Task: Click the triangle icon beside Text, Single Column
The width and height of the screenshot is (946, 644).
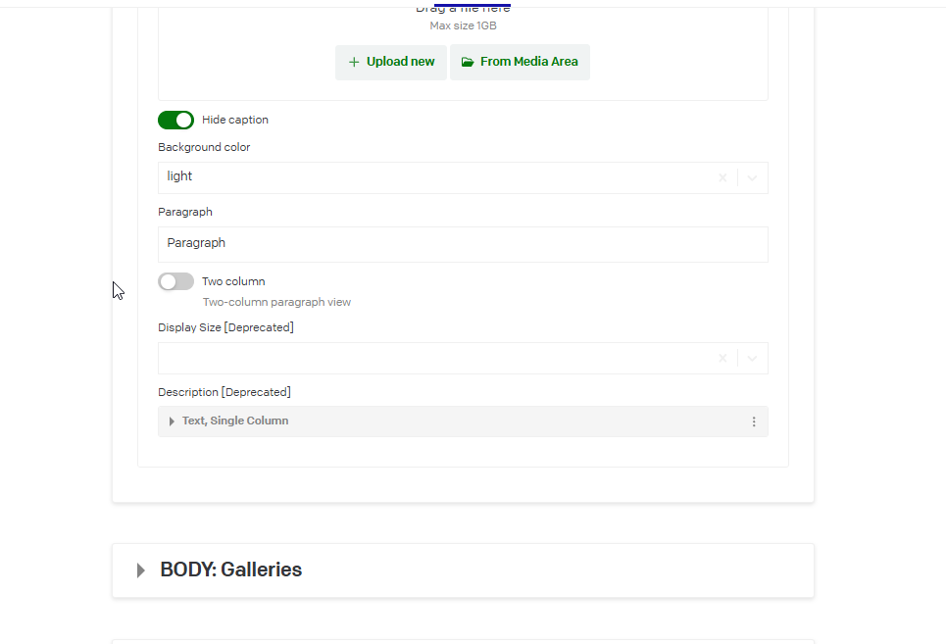Action: point(172,421)
